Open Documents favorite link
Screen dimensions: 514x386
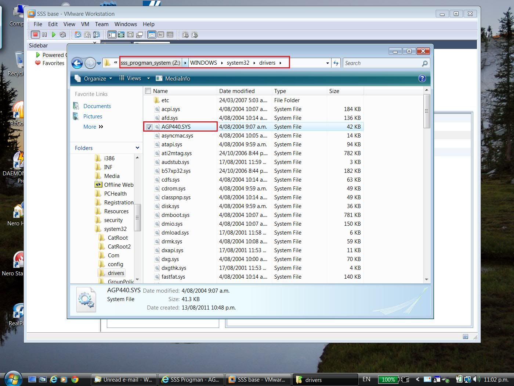click(x=97, y=106)
